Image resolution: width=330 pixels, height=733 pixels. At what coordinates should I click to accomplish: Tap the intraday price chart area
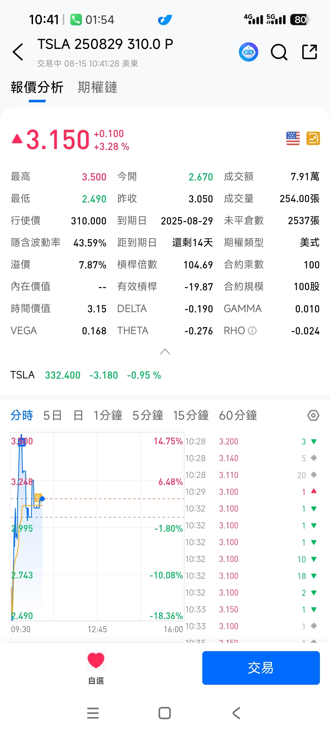click(x=97, y=527)
